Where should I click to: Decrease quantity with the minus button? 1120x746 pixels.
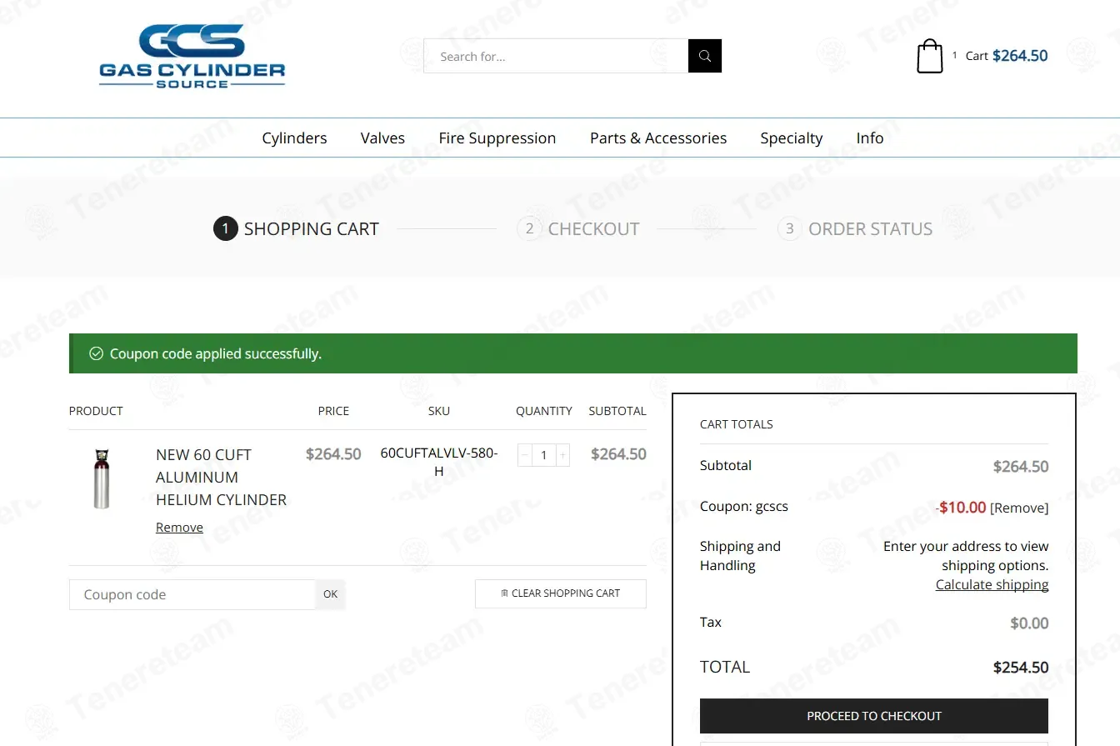[524, 455]
